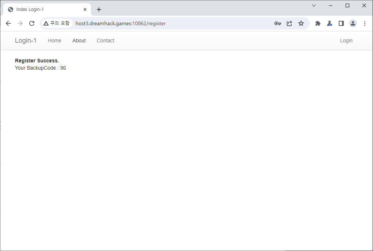Open a new tab with plus
The height and width of the screenshot is (251, 373).
click(99, 9)
